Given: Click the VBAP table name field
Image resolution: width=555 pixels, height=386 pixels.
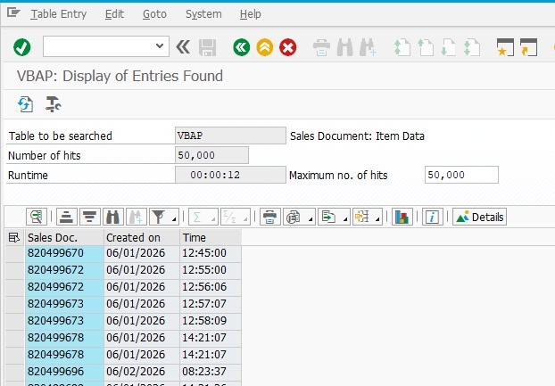Looking at the screenshot, I should [x=230, y=136].
